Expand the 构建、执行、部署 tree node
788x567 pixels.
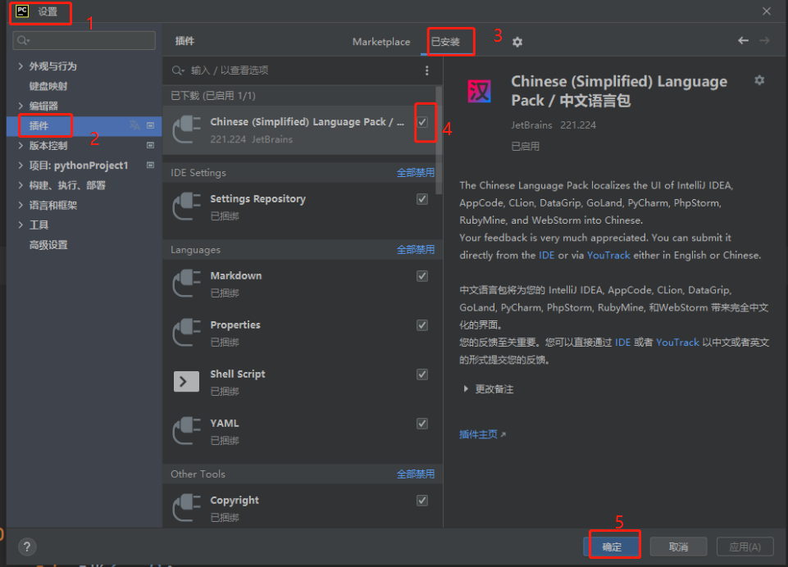20,185
